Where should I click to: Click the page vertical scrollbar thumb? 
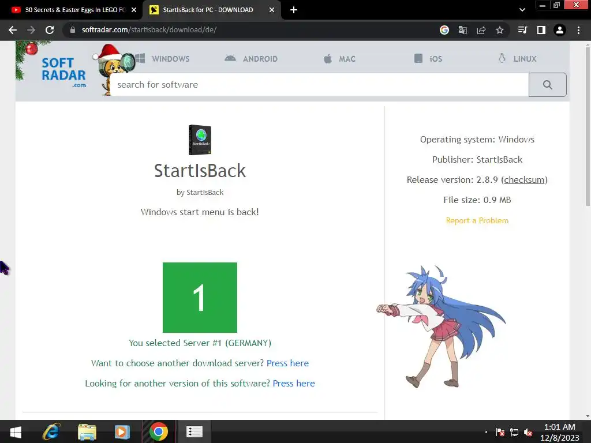[x=588, y=126]
